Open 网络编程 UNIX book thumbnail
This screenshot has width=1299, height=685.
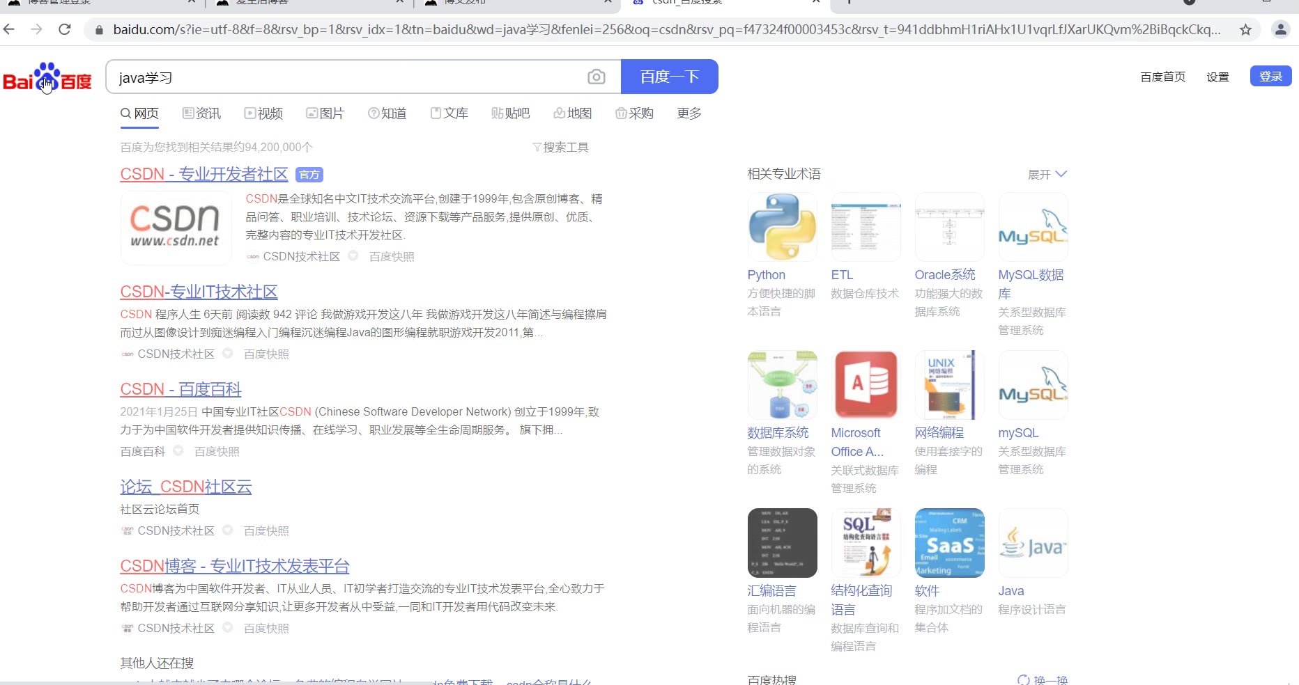click(x=949, y=385)
